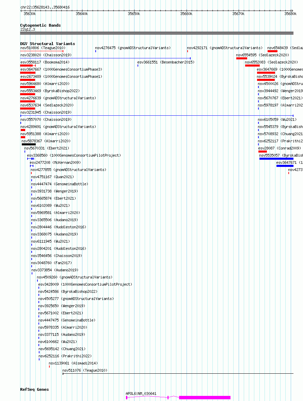Select nsv5665874 (Ebert2021) entry
The height and width of the screenshot is (401, 303).
(x=53, y=198)
